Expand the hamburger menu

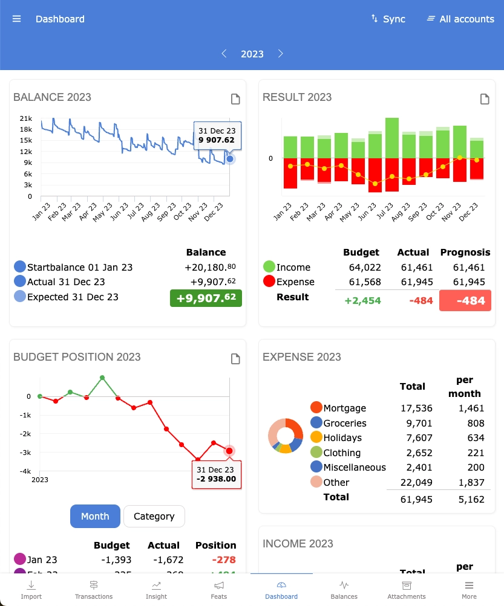coord(16,18)
